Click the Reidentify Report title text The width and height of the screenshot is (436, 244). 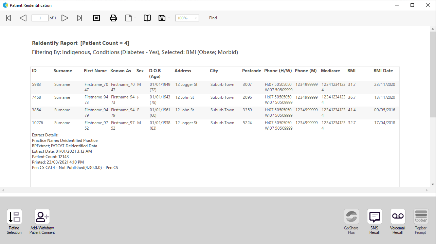pyautogui.click(x=80, y=43)
